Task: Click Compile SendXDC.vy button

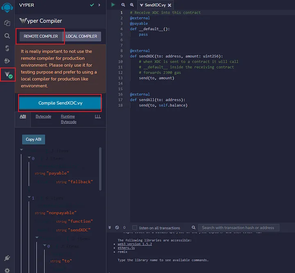Action: (x=60, y=103)
